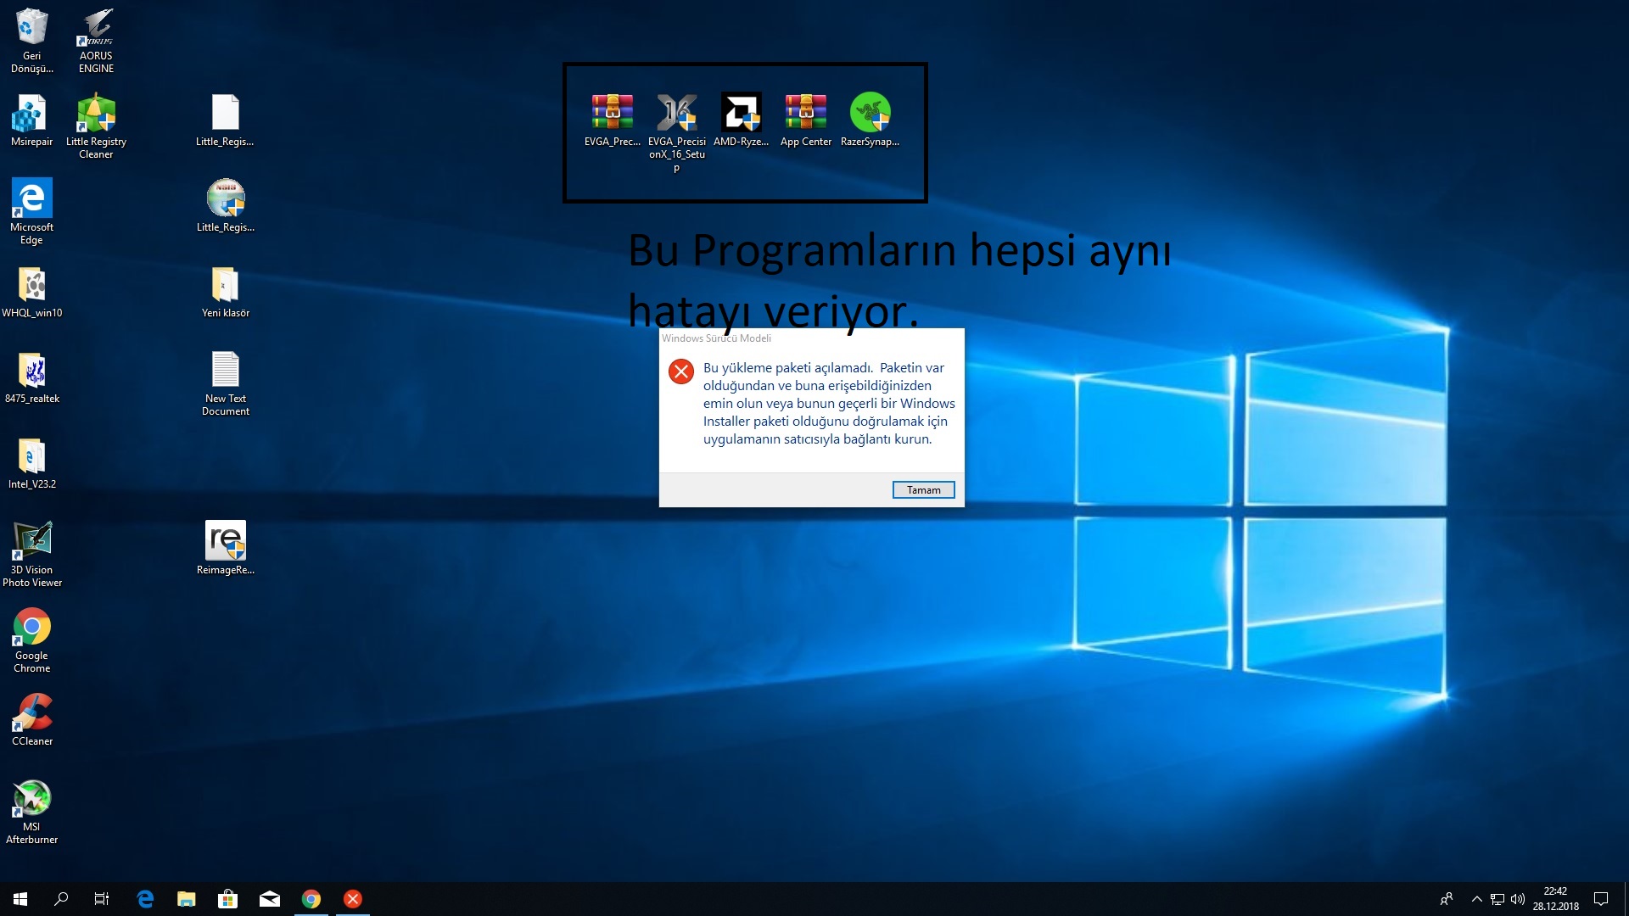Open the Windows Start menu
The image size is (1629, 916).
point(20,899)
